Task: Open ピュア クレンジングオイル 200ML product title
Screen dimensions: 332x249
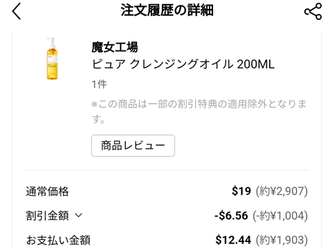Action: 183,64
